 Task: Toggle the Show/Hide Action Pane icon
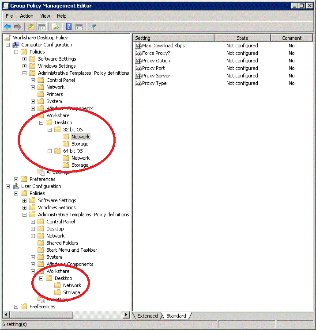click(x=79, y=27)
